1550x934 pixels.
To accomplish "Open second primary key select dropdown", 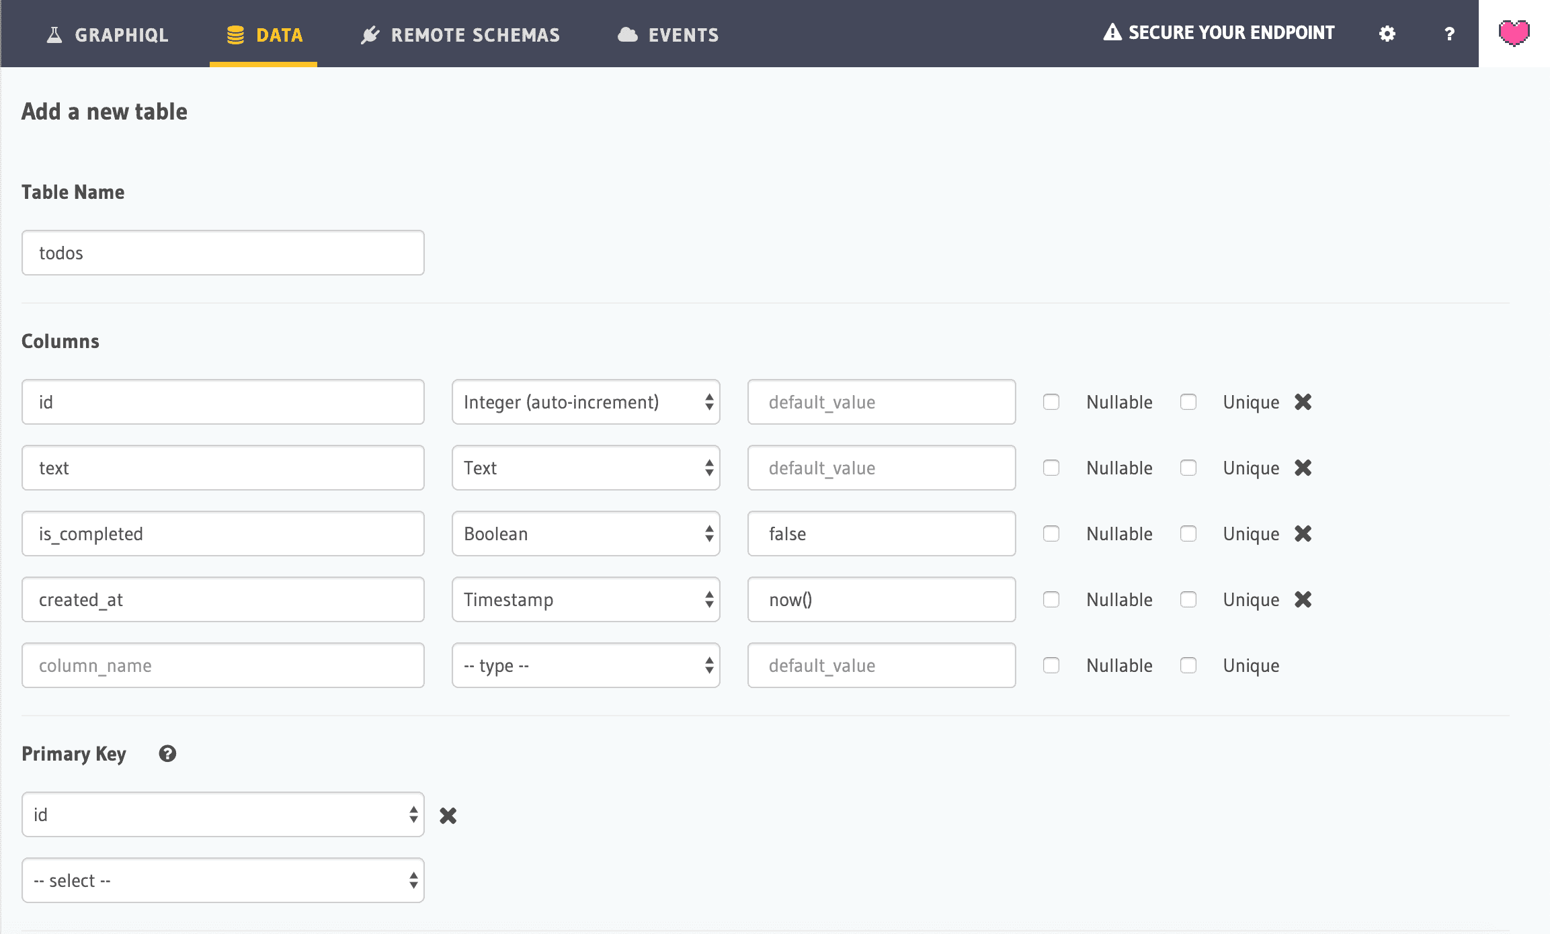I will pyautogui.click(x=222, y=880).
